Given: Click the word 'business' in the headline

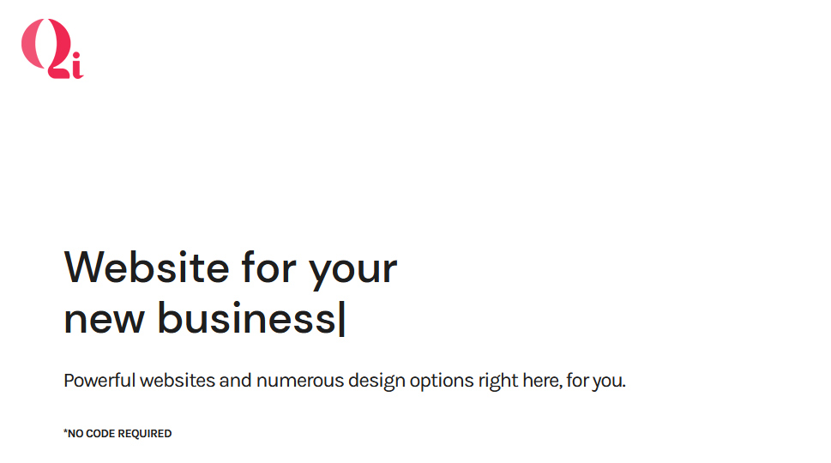Looking at the screenshot, I should pos(246,317).
